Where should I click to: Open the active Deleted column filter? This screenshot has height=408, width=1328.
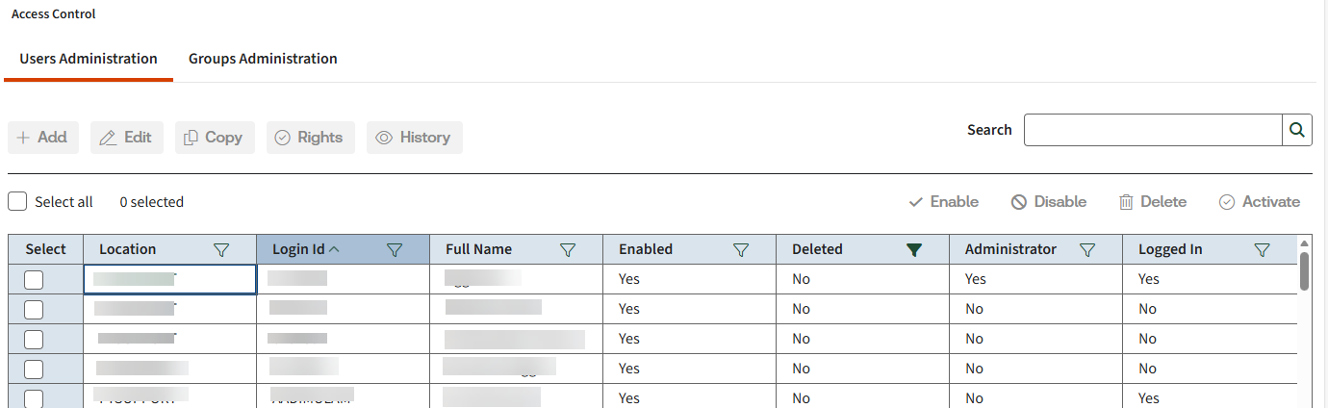pyautogui.click(x=914, y=250)
